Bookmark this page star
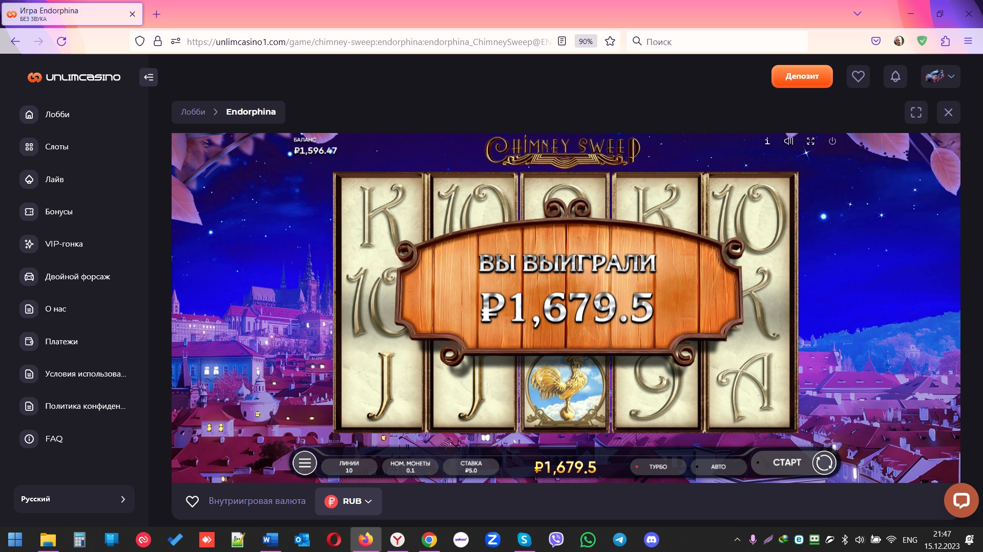 pyautogui.click(x=610, y=41)
